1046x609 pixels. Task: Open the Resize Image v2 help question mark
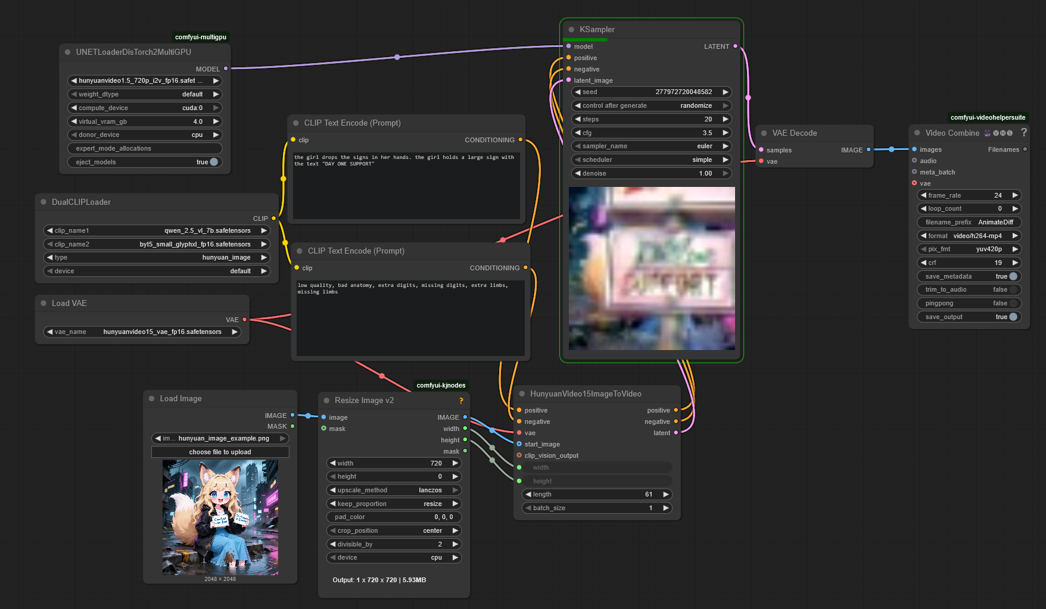[461, 400]
